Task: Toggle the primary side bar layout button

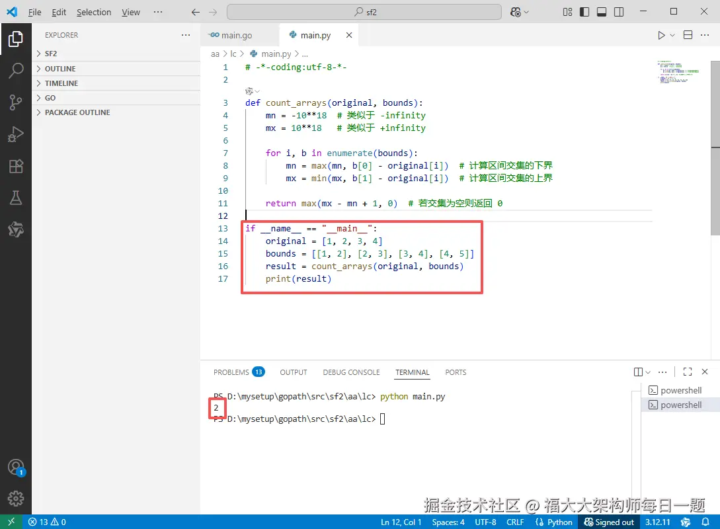Action: pyautogui.click(x=584, y=12)
